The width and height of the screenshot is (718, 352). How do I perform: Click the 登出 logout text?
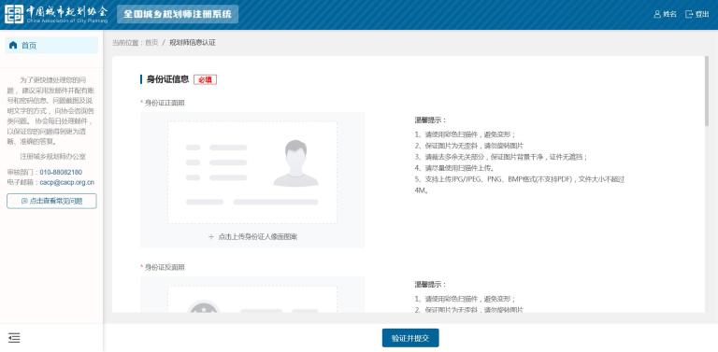tap(702, 14)
